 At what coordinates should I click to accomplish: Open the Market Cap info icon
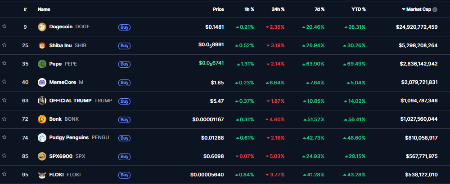435,9
